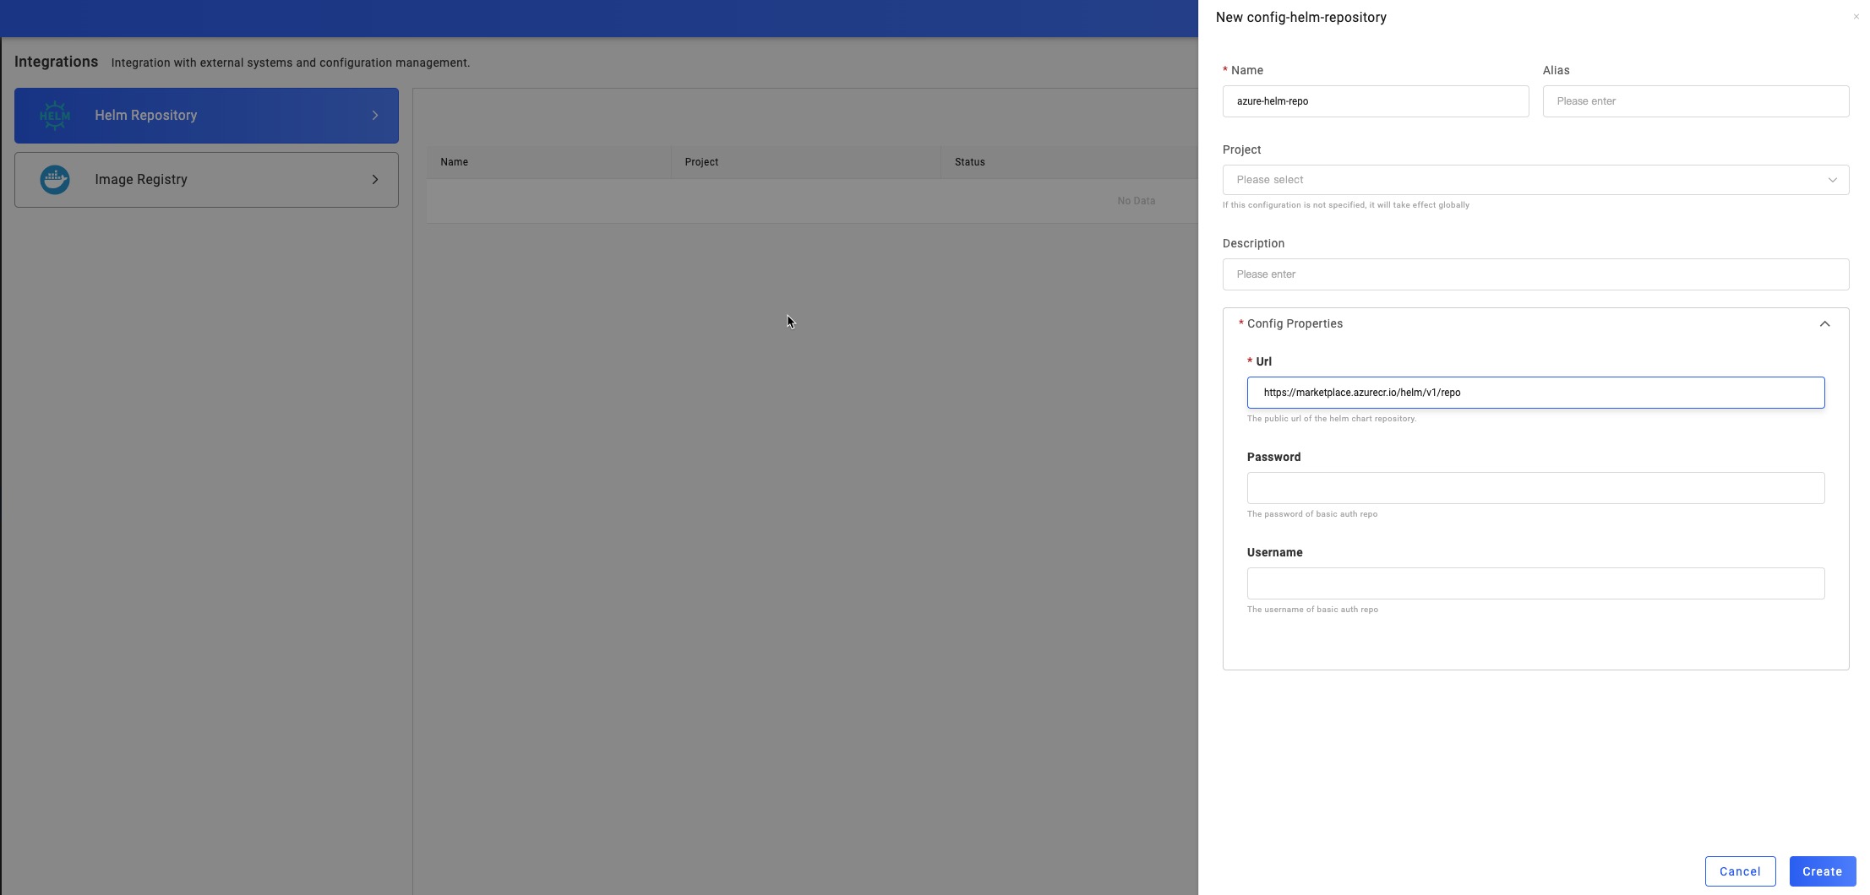The height and width of the screenshot is (895, 1870).
Task: Focus the Name input field
Action: tap(1375, 101)
